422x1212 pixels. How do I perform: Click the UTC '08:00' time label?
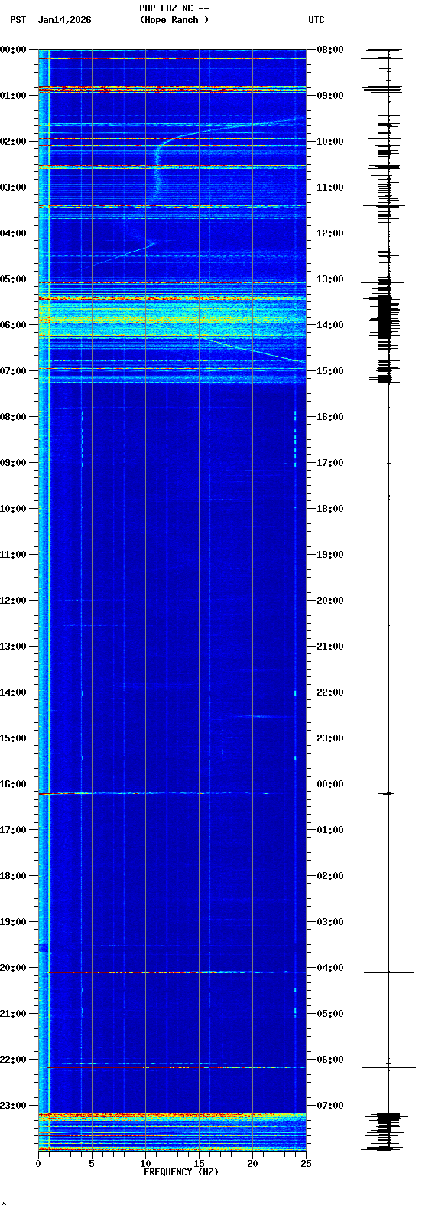coord(330,50)
